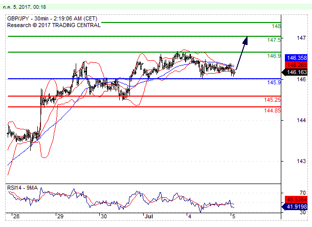Select the 148 resistance level label
The image size is (312, 227).
pos(276,26)
